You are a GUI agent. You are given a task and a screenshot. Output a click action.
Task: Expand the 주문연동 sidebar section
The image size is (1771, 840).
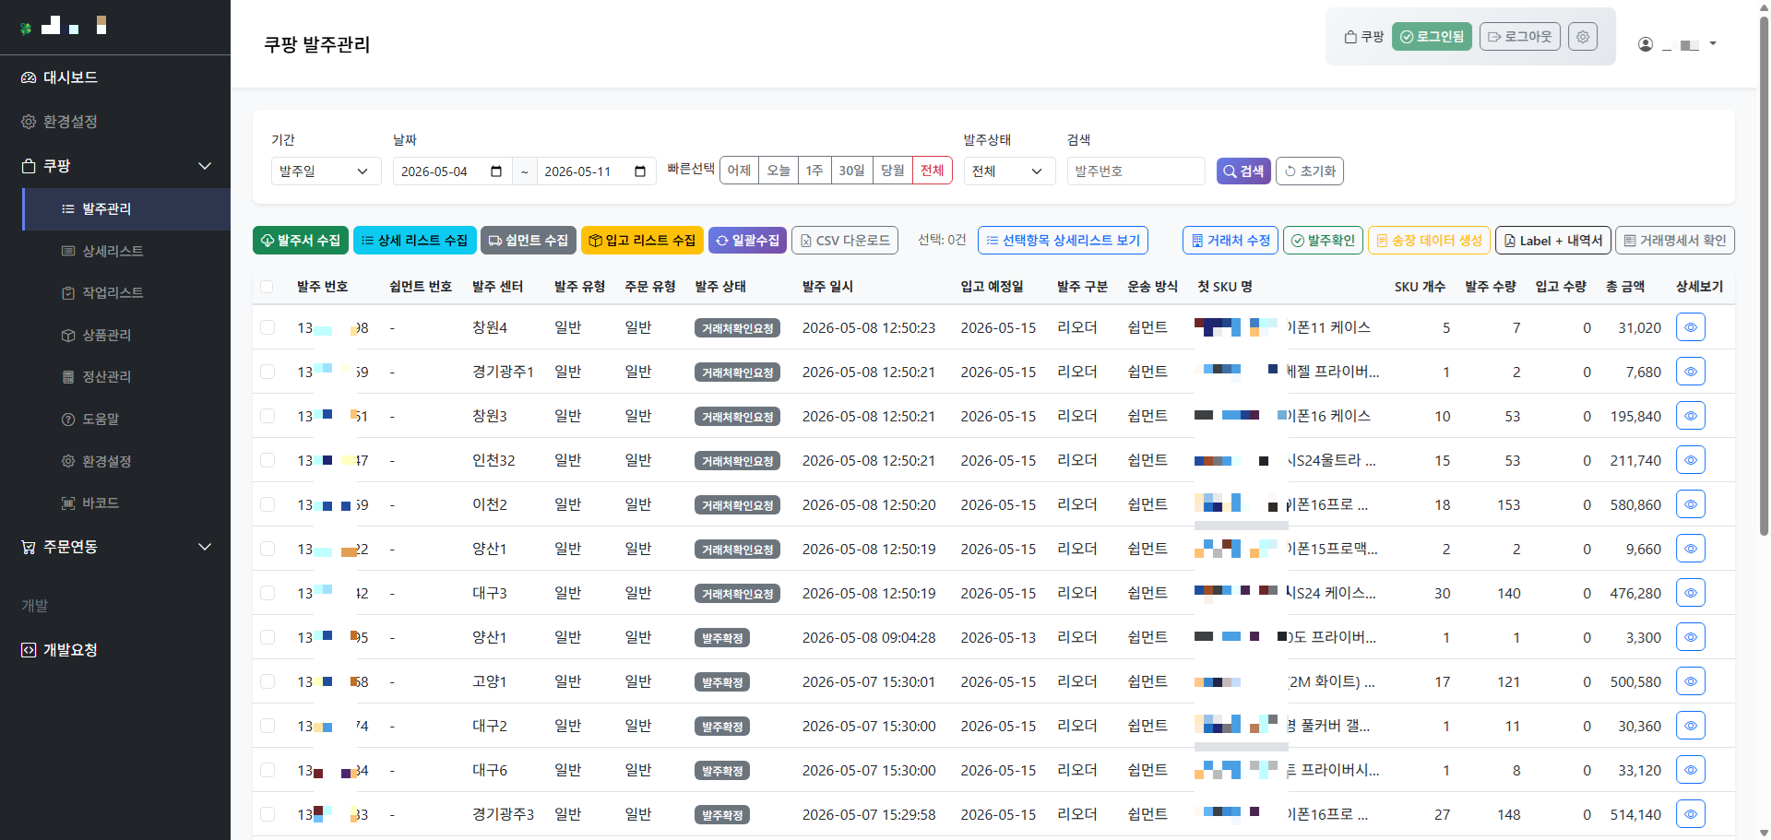[x=115, y=547]
